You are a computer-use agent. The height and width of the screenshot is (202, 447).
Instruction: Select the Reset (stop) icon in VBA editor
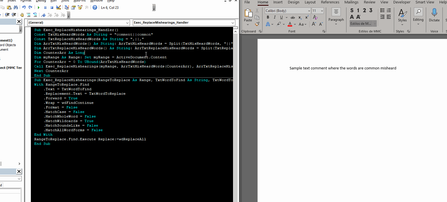point(51,7)
